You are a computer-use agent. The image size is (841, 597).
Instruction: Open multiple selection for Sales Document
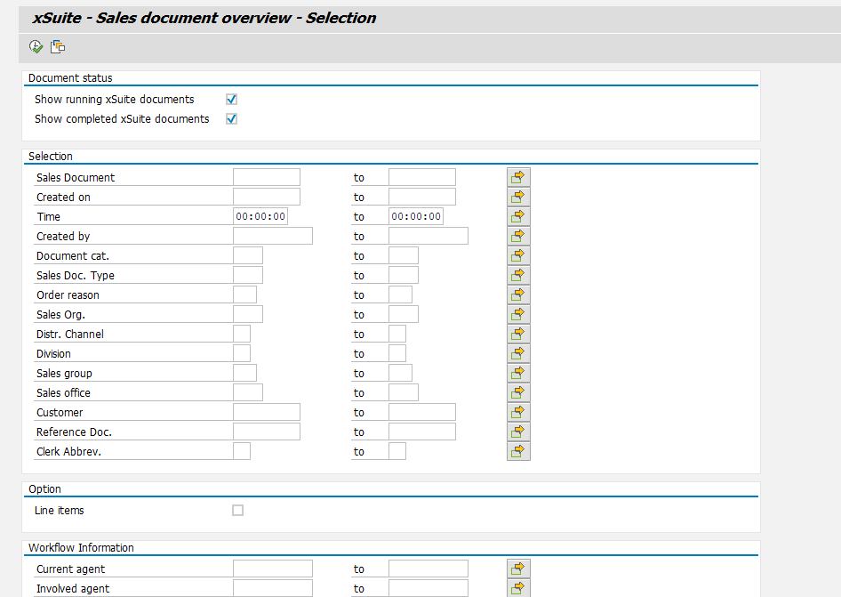tap(518, 176)
